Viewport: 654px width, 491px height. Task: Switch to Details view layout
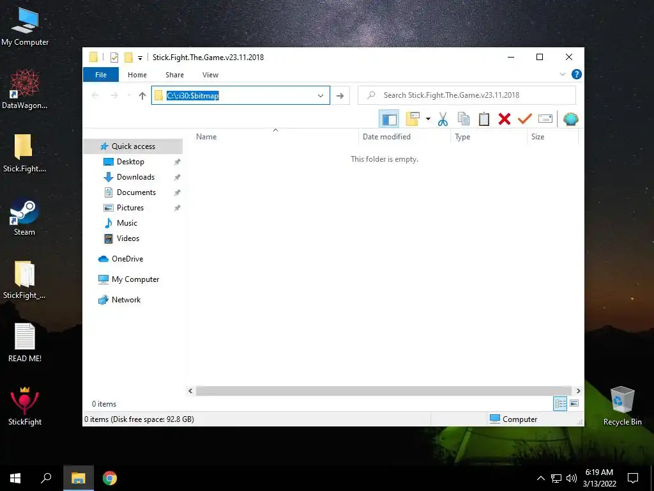point(560,403)
